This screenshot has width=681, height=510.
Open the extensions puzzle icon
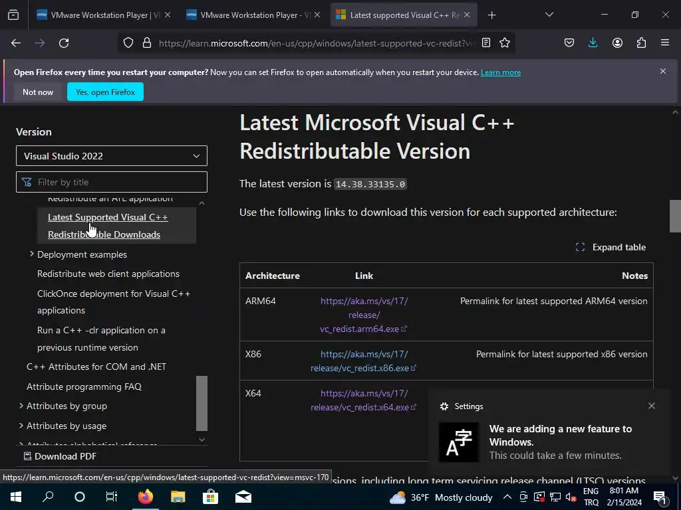642,43
